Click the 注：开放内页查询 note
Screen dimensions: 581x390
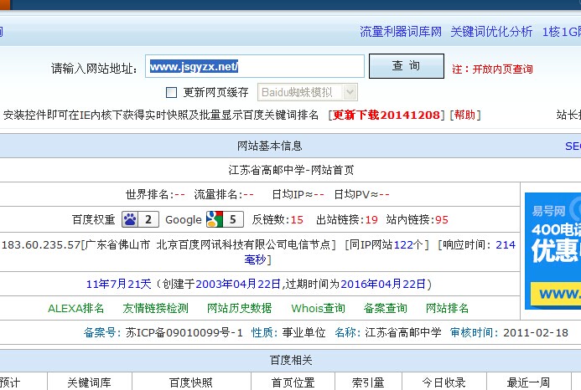pos(492,69)
